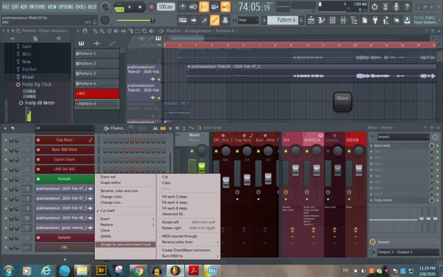Click the microphone recording icon
The height and width of the screenshot is (277, 443).
(396, 7)
